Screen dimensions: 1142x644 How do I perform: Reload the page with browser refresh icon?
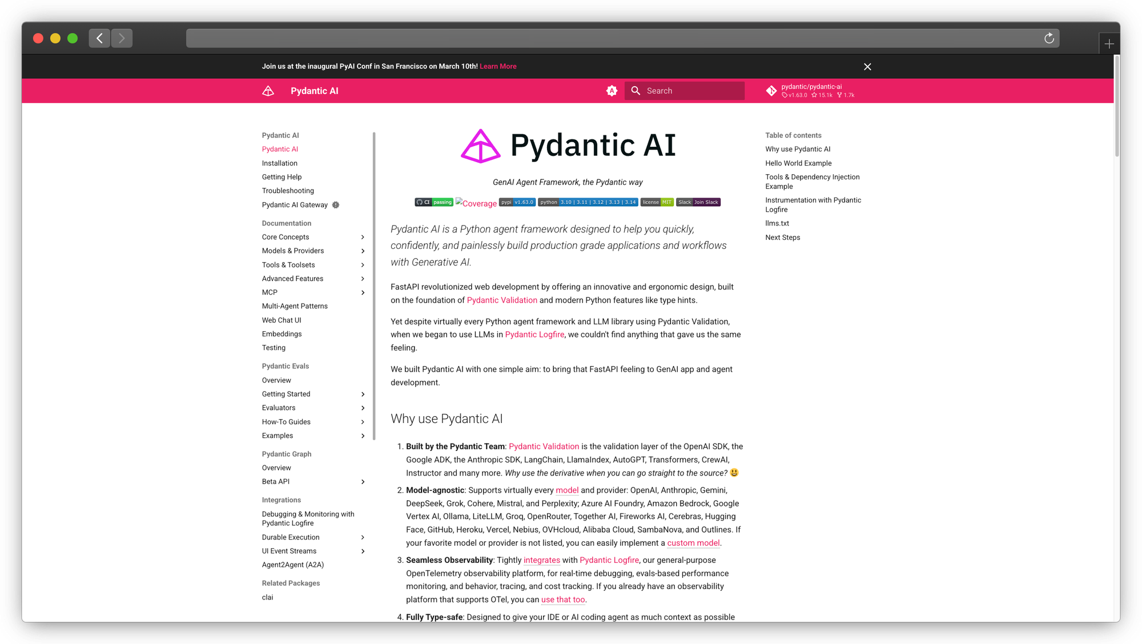point(1049,38)
